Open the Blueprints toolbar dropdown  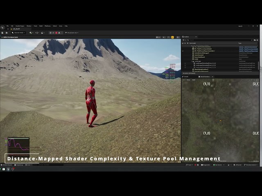[x=37, y=33]
